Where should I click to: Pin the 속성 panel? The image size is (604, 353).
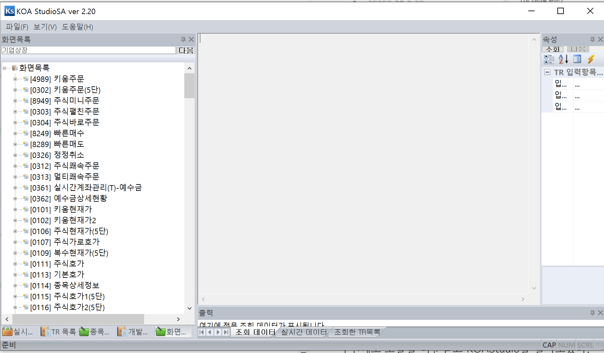tap(593, 39)
